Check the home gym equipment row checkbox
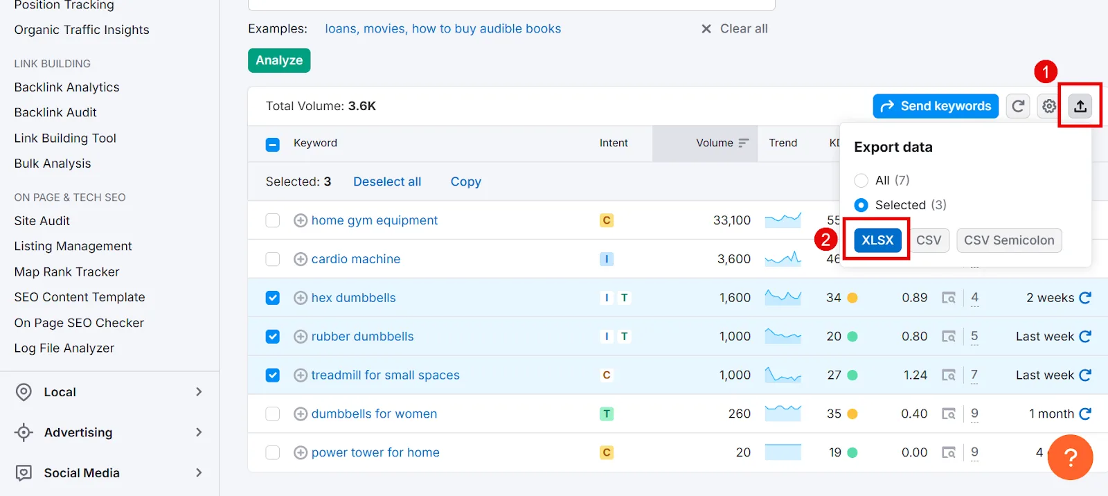1108x496 pixels. 273,220
